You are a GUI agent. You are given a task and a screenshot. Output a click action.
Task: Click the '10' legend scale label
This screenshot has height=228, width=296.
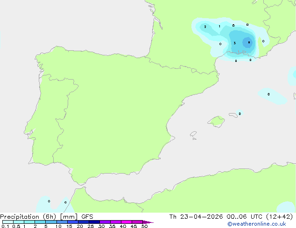[x=58, y=226]
